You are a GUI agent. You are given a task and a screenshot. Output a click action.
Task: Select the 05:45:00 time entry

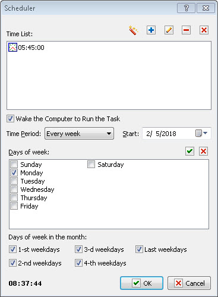point(26,48)
